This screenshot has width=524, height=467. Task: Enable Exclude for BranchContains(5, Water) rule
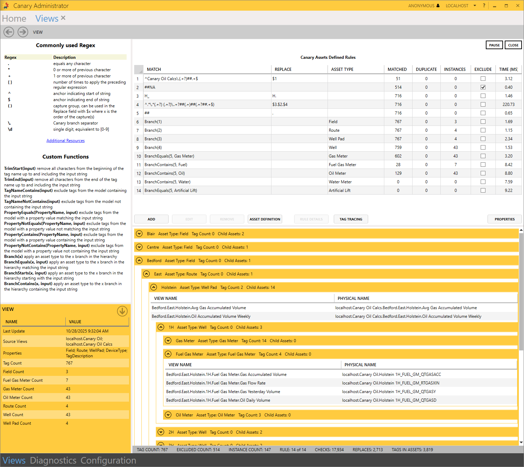[483, 182]
